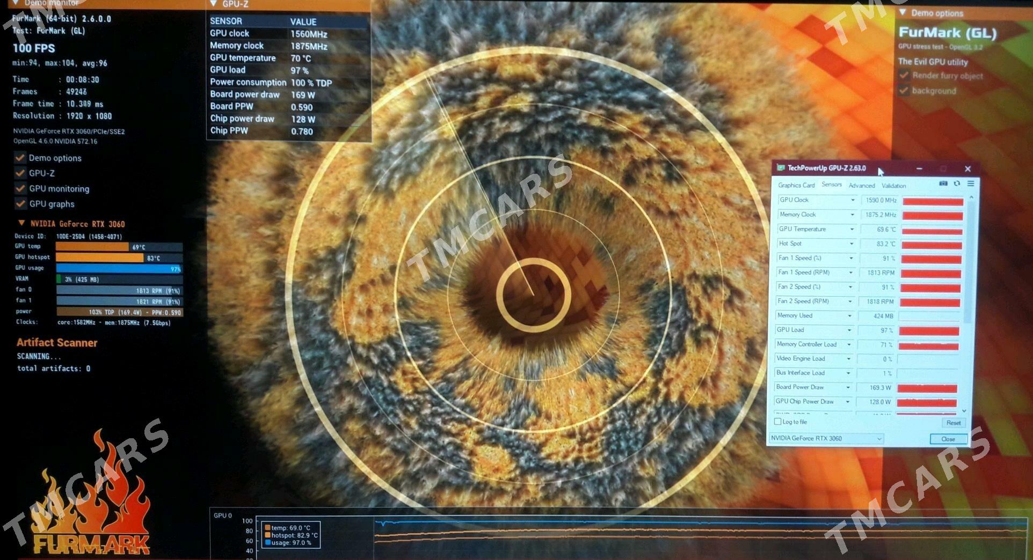Open the Board Power Draw dropdown

coord(848,387)
